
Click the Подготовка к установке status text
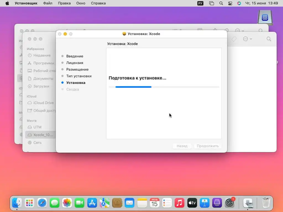137,78
